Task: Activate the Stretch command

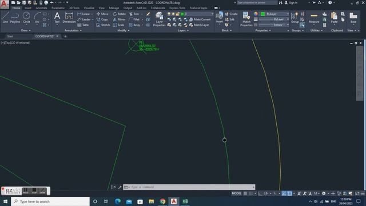Action: [x=103, y=25]
